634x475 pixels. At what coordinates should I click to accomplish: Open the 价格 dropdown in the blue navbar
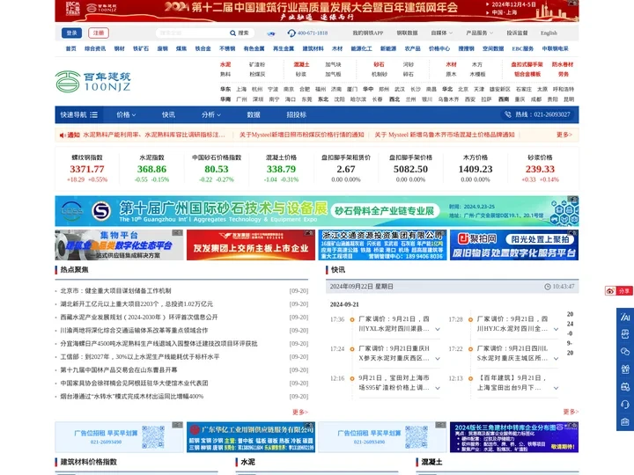(x=126, y=114)
